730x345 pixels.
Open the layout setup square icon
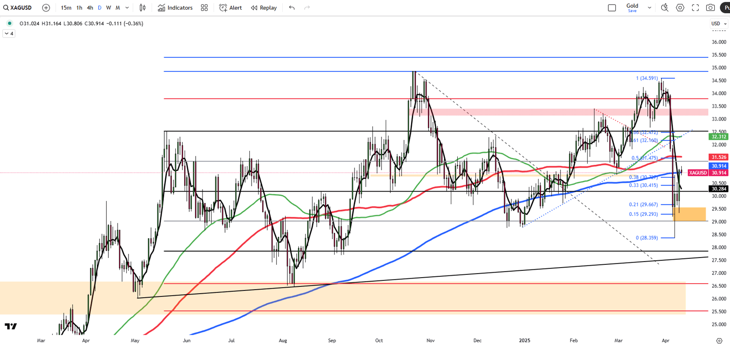[612, 8]
